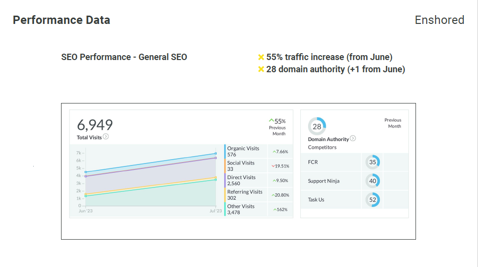Click the Other Visits 3,478 row

coord(258,209)
